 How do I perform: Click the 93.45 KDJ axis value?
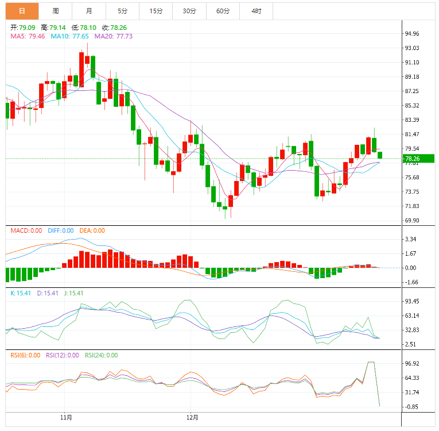coord(412,301)
